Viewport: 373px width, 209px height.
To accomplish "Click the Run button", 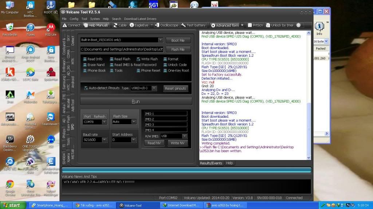I will [136, 101].
